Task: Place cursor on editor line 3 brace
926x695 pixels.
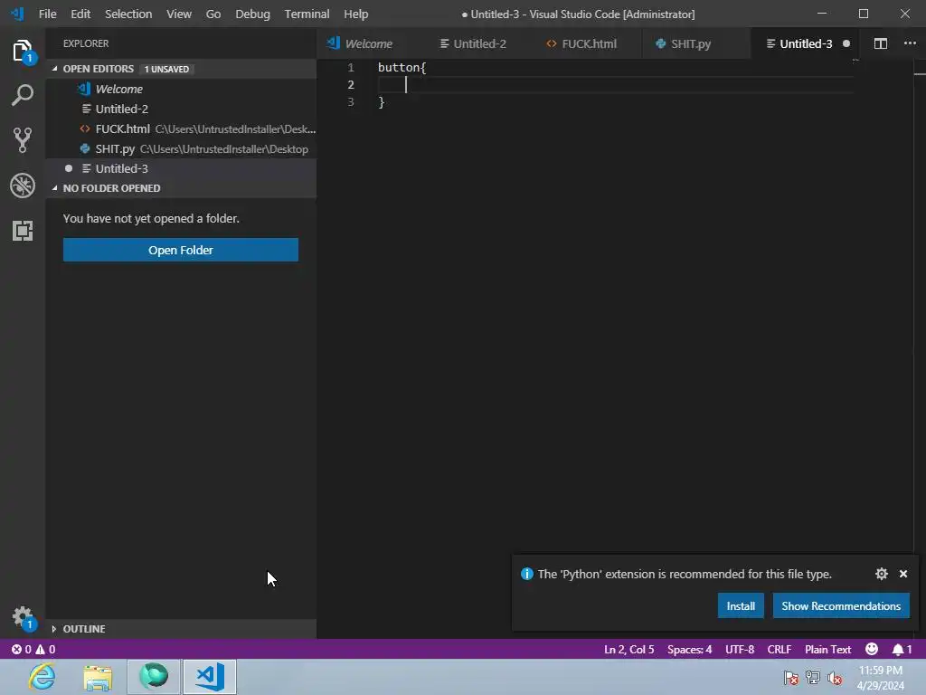Action: 382,102
